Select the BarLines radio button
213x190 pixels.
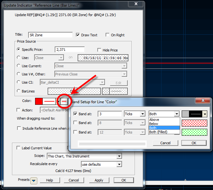tap(18, 91)
